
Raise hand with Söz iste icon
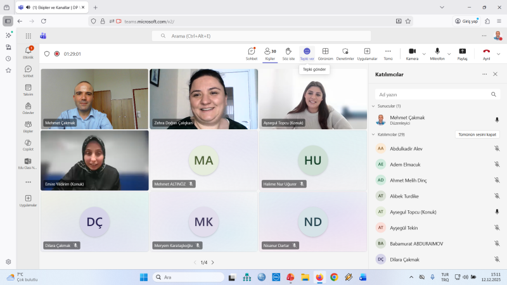[288, 53]
